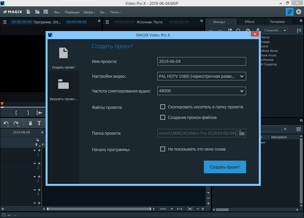Jump to range start arrow button

pyautogui.click(x=39, y=113)
